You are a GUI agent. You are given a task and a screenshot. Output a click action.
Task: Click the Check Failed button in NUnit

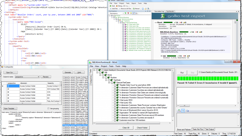coord(142,128)
